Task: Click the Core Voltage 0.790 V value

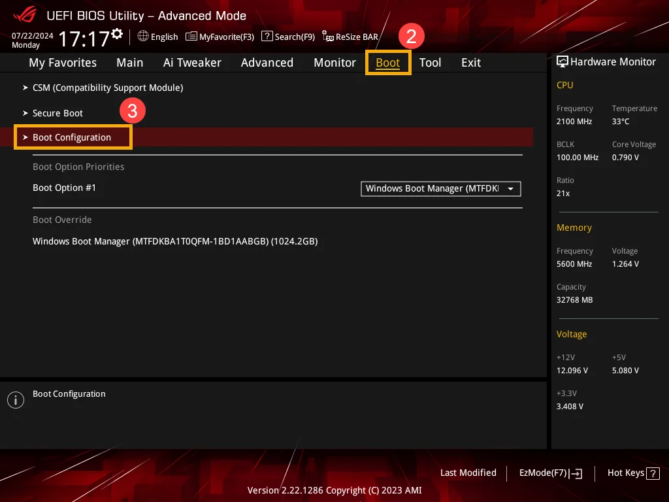Action: coord(625,158)
